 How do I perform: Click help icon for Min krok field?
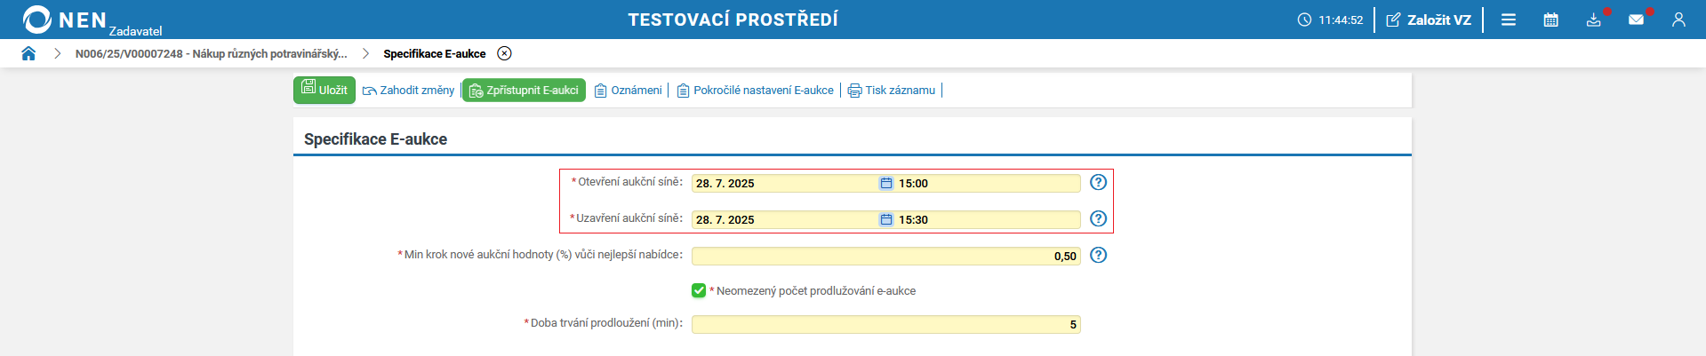1099,255
